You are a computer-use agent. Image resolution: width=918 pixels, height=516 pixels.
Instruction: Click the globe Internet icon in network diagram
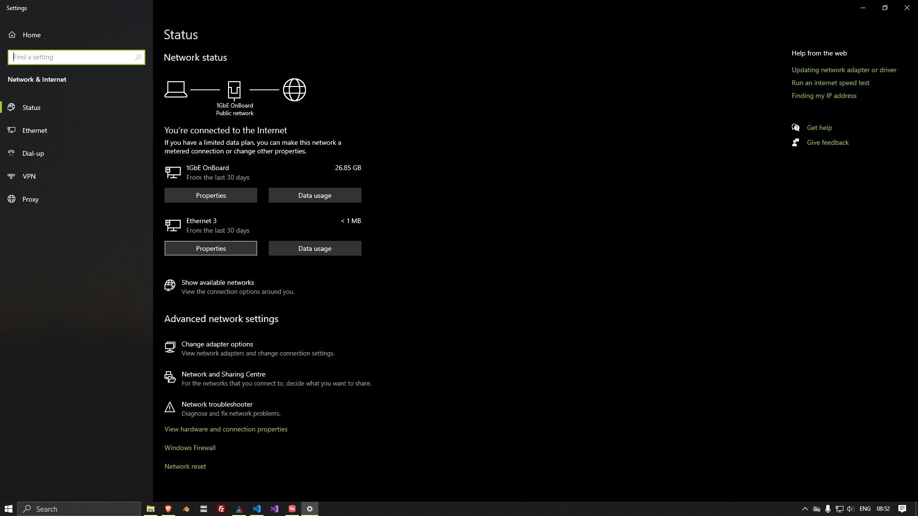[x=294, y=90]
